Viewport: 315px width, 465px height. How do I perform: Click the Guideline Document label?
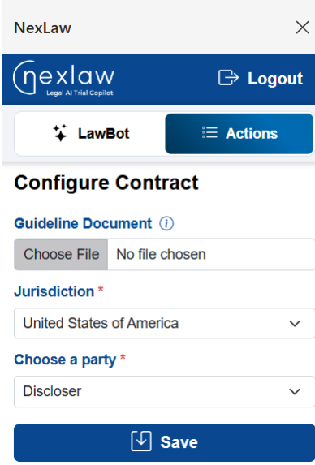83,224
